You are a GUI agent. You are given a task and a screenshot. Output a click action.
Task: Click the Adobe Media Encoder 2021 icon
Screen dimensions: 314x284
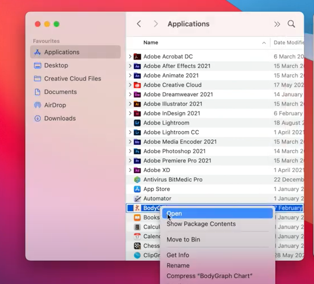(x=137, y=142)
